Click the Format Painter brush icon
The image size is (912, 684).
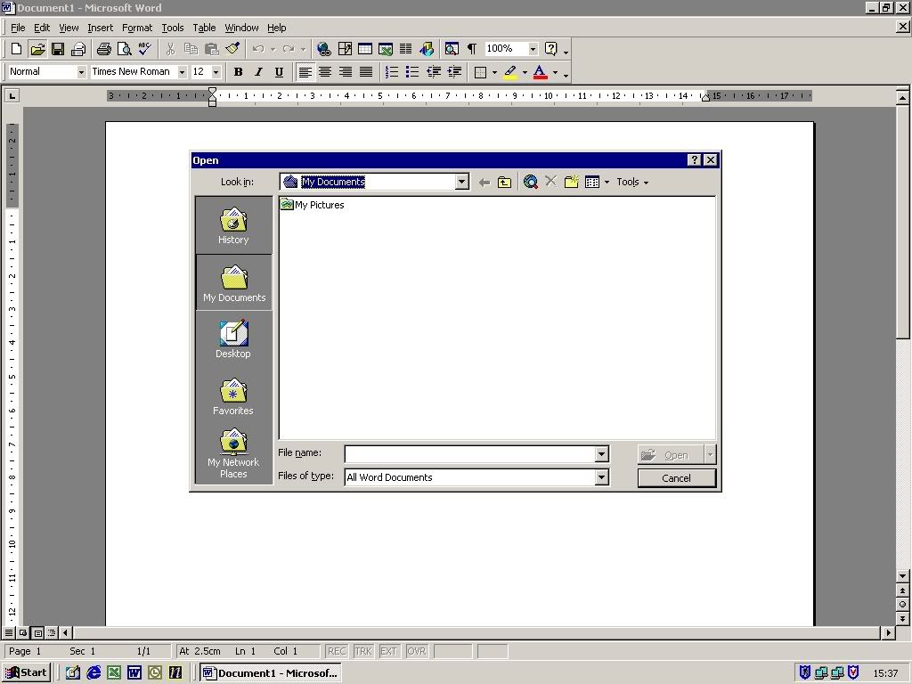pos(232,49)
